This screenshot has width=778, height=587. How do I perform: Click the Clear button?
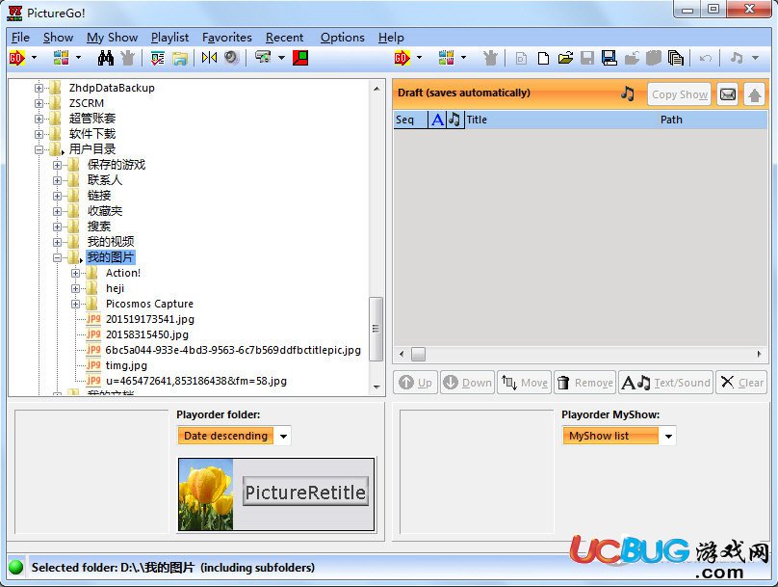coord(742,383)
